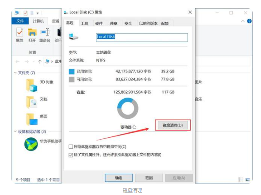
Task: Open the 文件 ribbon menu
Action: point(20,21)
